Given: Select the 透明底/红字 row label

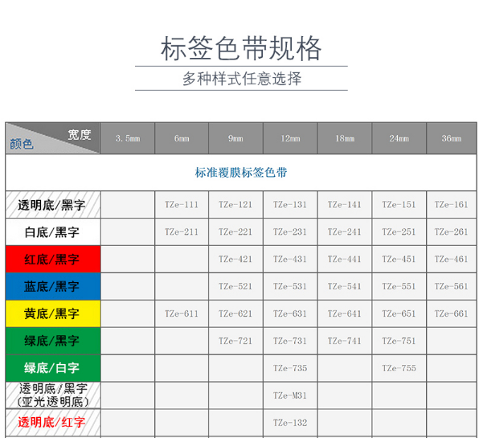Looking at the screenshot, I should click(53, 422).
